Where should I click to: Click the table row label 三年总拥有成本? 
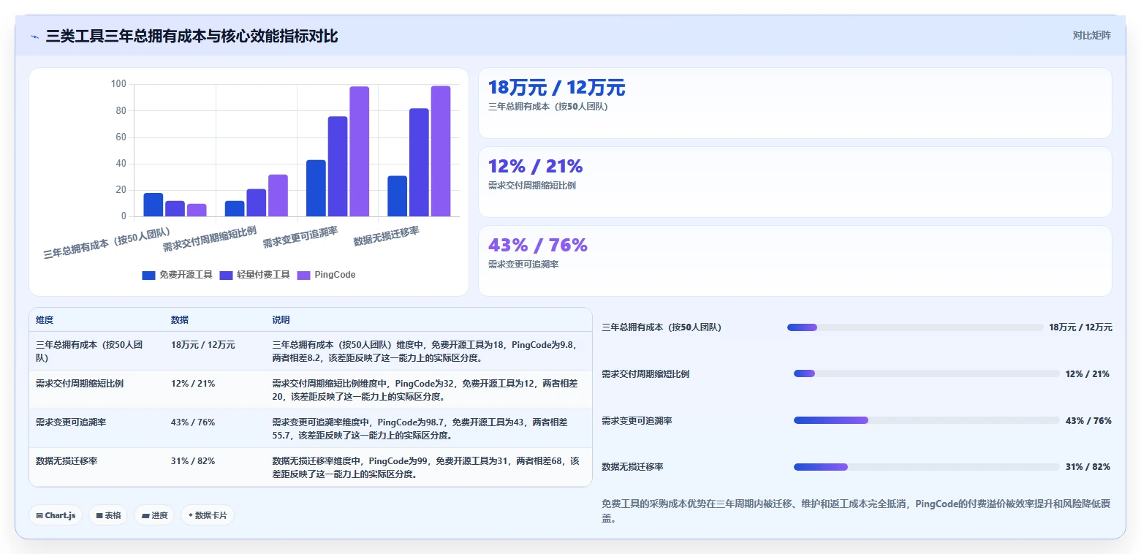click(x=89, y=352)
